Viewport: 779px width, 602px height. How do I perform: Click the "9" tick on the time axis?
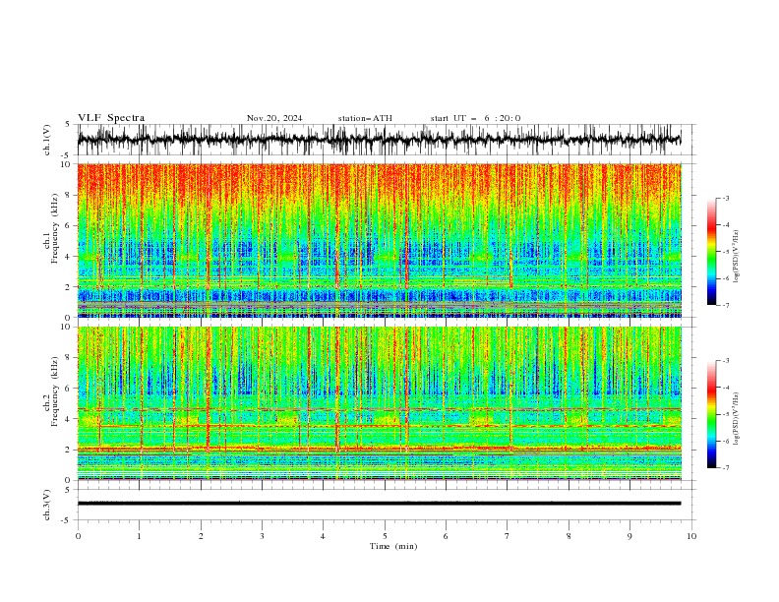629,536
